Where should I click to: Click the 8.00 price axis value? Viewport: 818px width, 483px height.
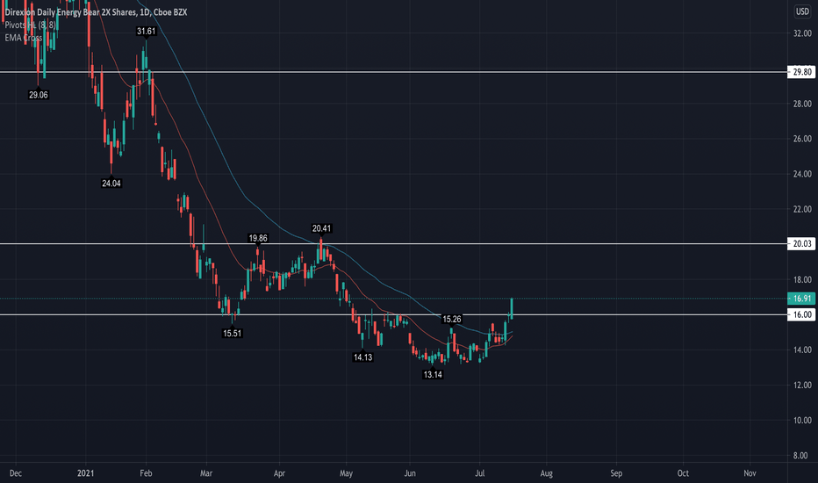(800, 456)
